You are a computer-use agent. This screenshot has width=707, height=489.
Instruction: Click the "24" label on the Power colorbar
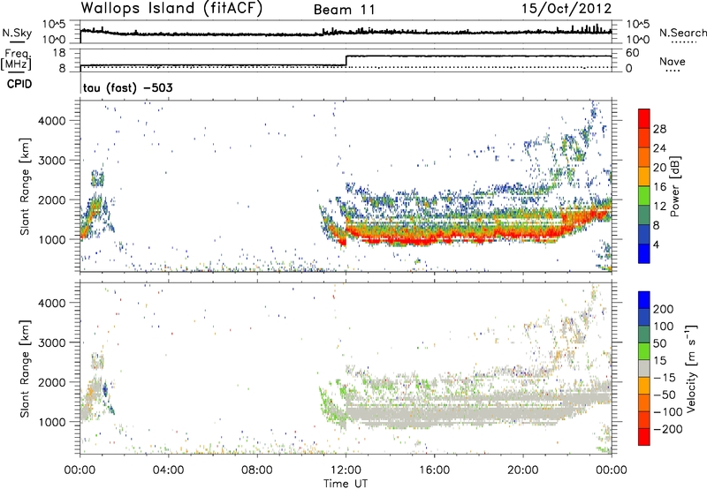coord(659,148)
